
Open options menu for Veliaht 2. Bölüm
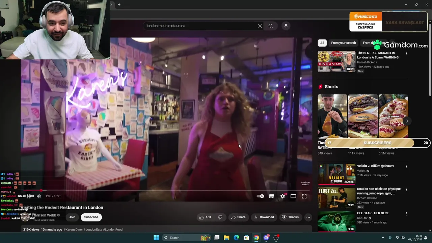click(406, 166)
